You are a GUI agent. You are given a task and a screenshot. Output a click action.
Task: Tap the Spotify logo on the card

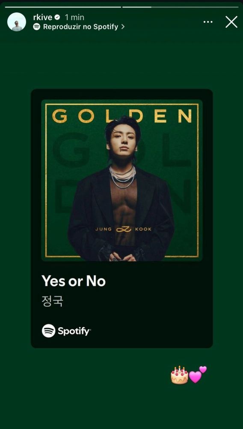48,331
